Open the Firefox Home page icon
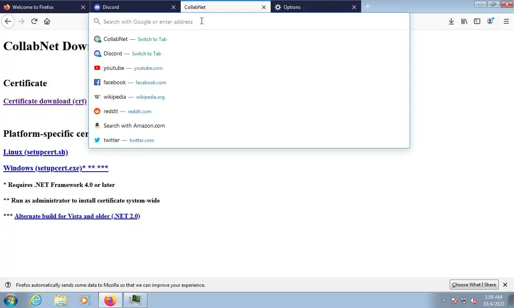Image resolution: width=514 pixels, height=308 pixels. click(x=47, y=21)
